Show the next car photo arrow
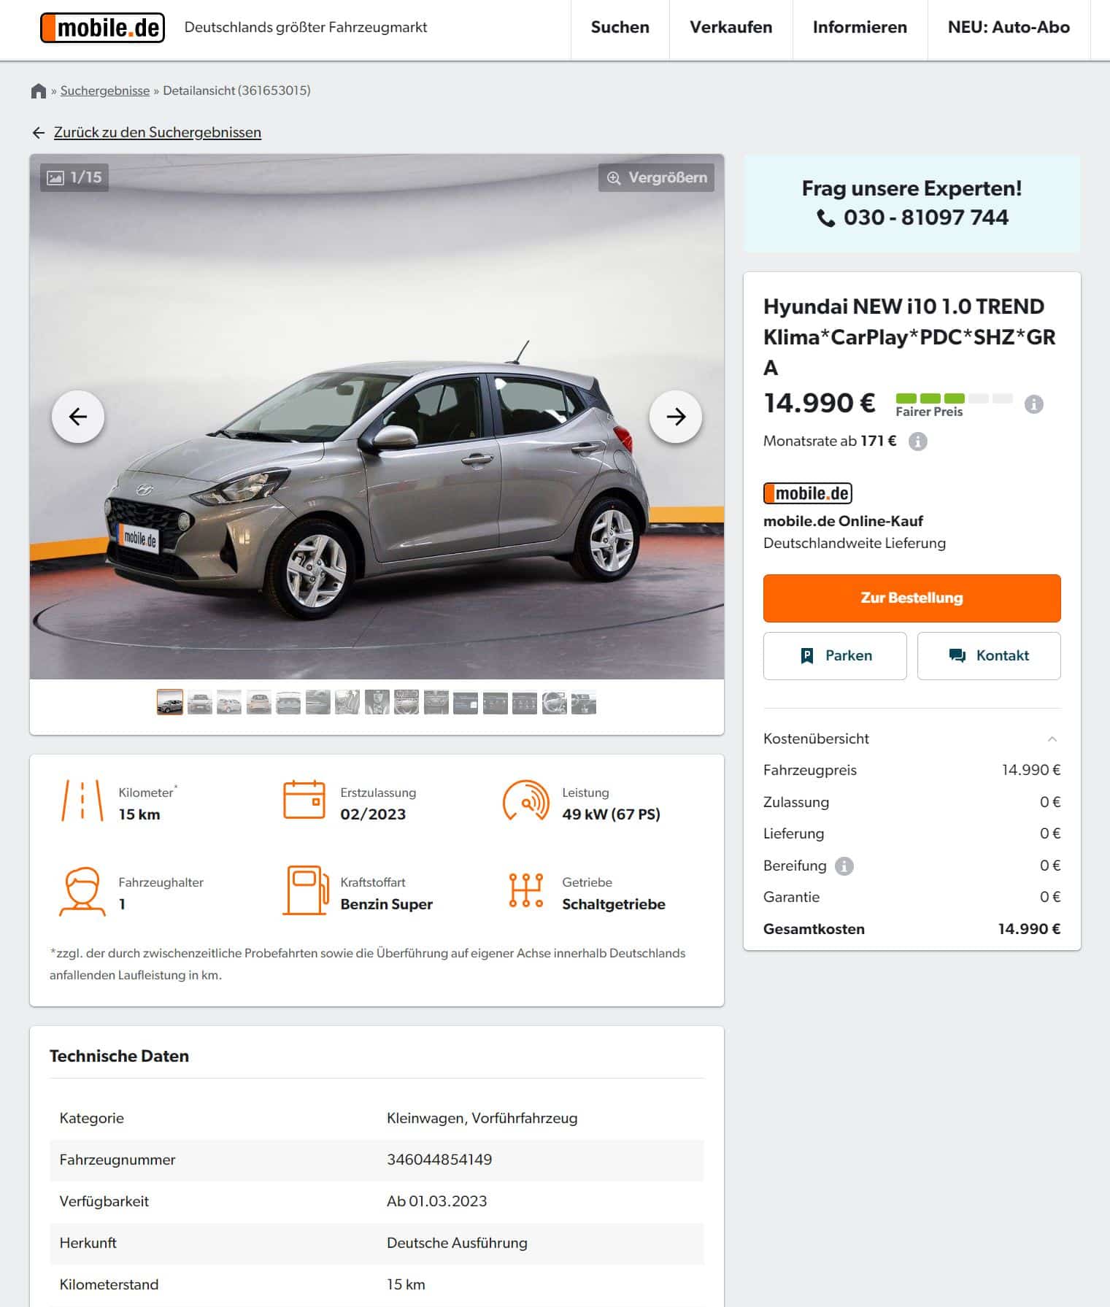The width and height of the screenshot is (1110, 1307). (676, 417)
